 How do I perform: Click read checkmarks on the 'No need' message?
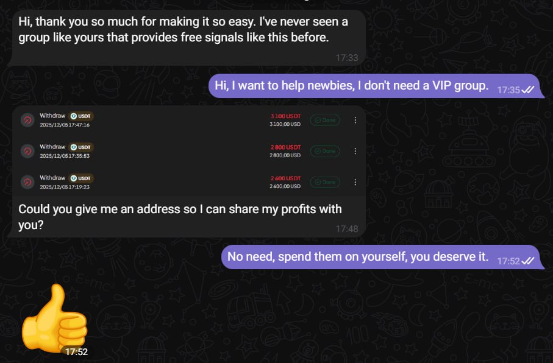click(x=528, y=261)
